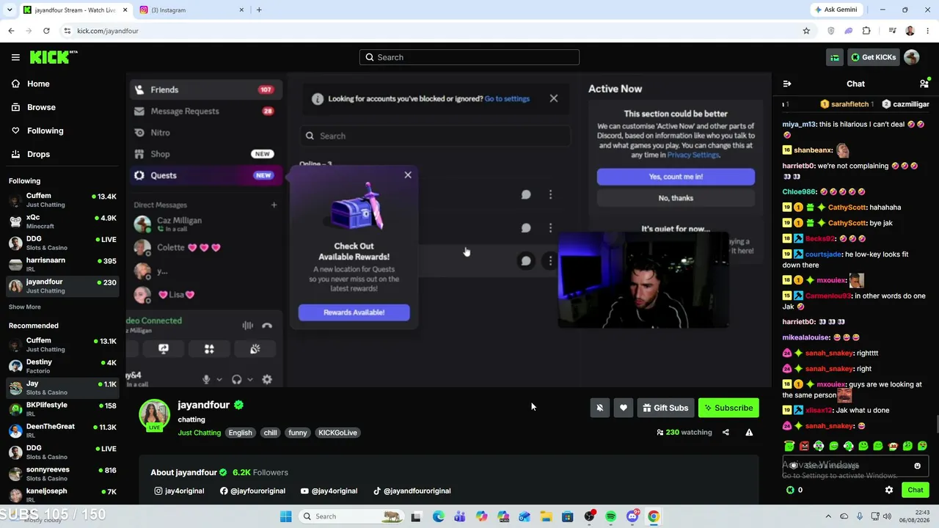Click the Gift Subs button

pyautogui.click(x=665, y=408)
